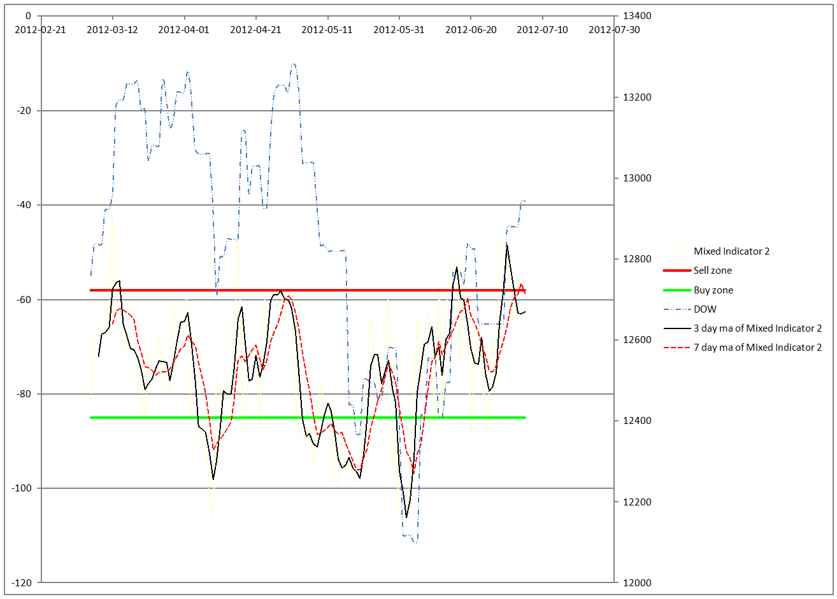Click the 2012-07-30 date axis label
This screenshot has height=599, width=837.
tap(614, 29)
